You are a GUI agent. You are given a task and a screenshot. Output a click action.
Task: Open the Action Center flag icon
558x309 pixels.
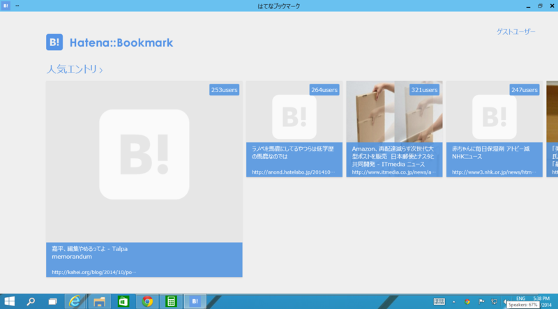click(x=481, y=301)
